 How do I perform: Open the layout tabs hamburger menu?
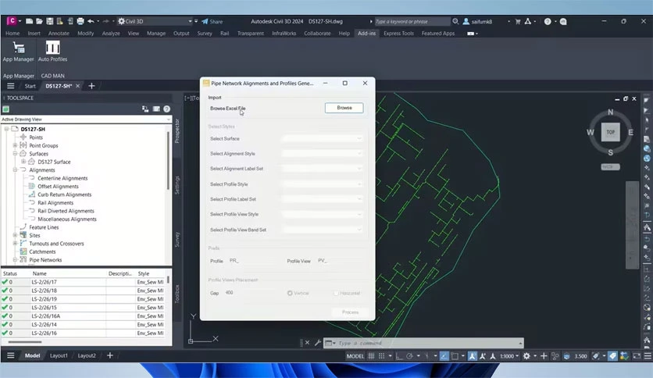point(11,355)
